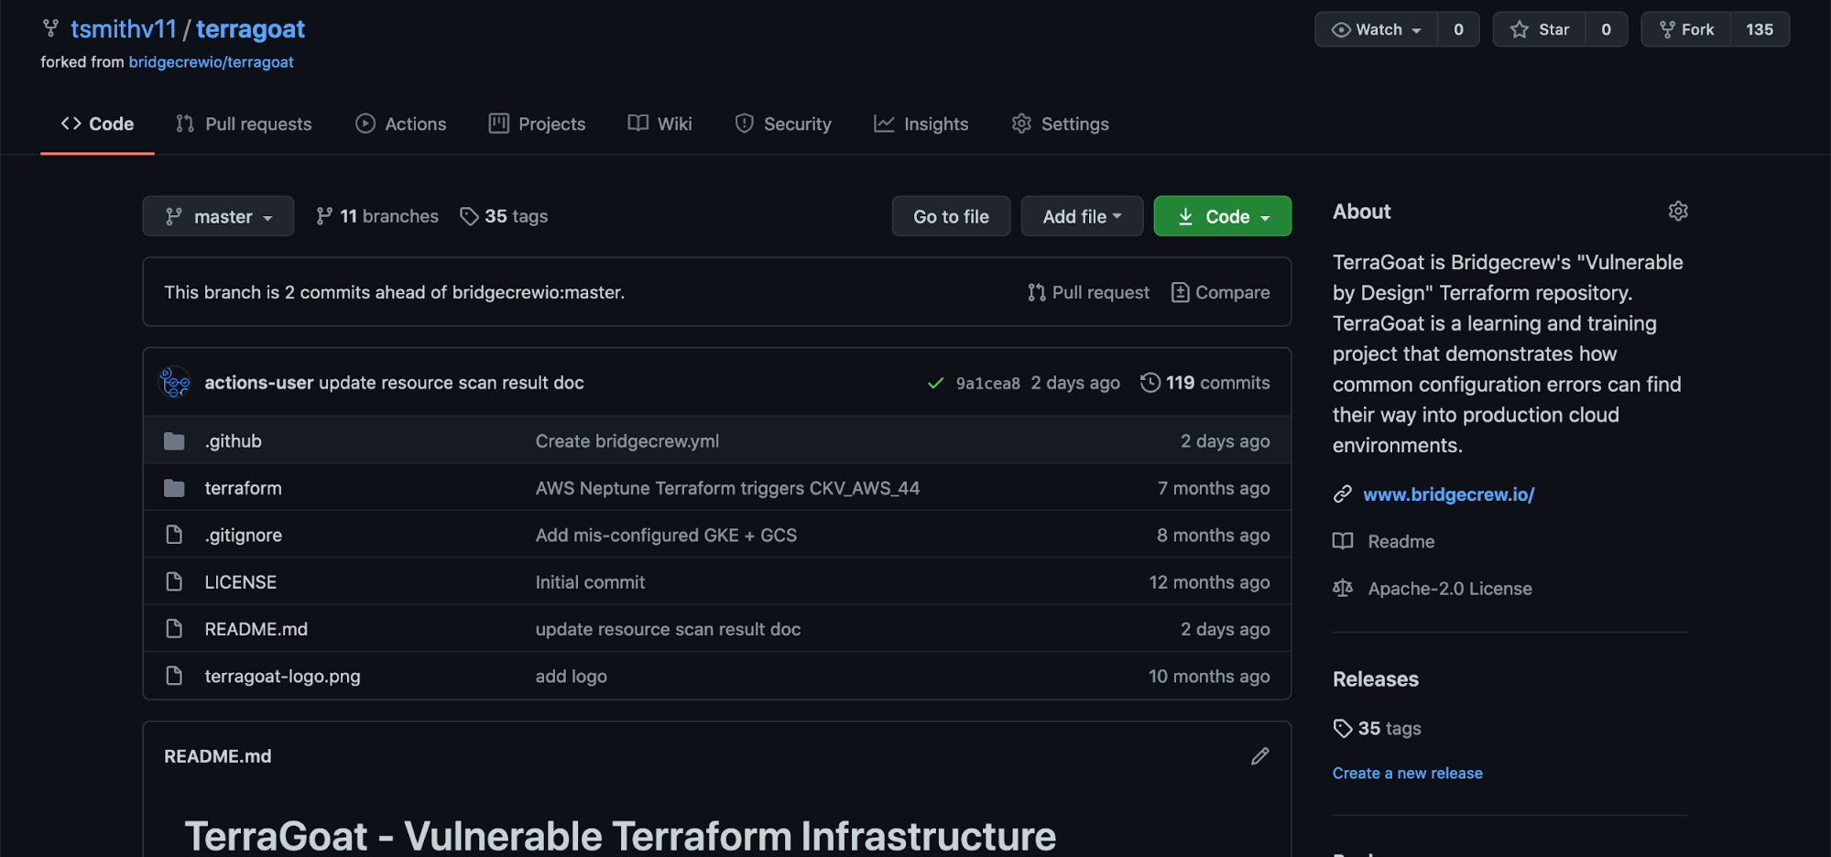Expand the Add file dropdown
Image resolution: width=1831 pixels, height=857 pixels.
[1082, 216]
